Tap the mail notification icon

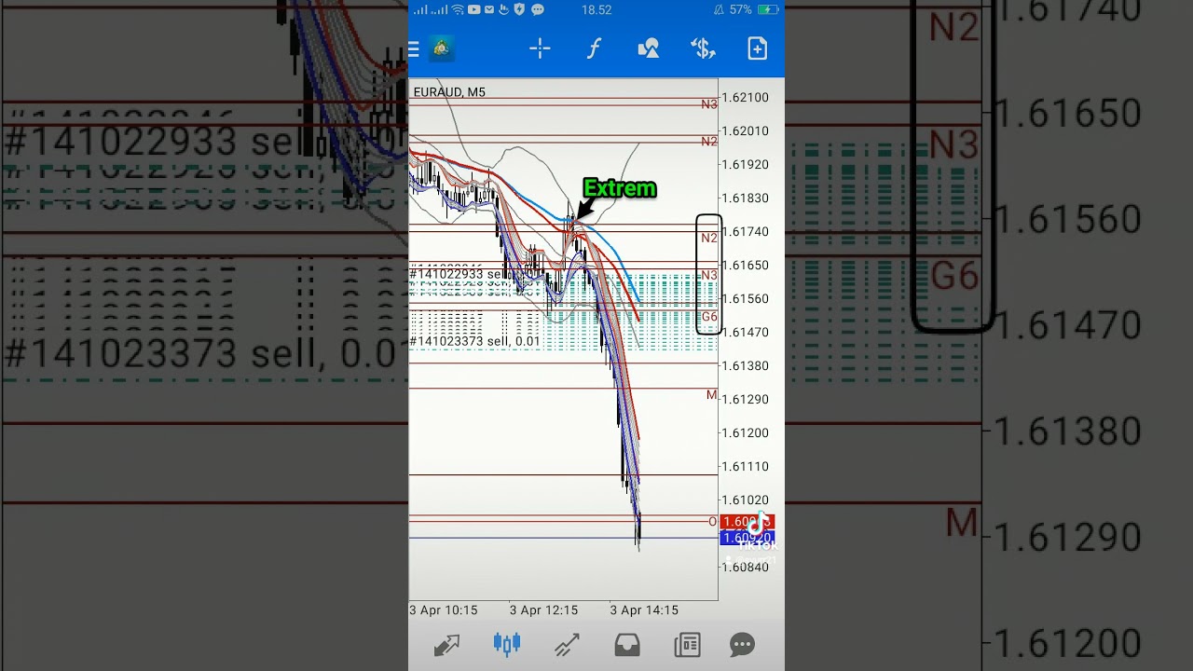pyautogui.click(x=489, y=9)
